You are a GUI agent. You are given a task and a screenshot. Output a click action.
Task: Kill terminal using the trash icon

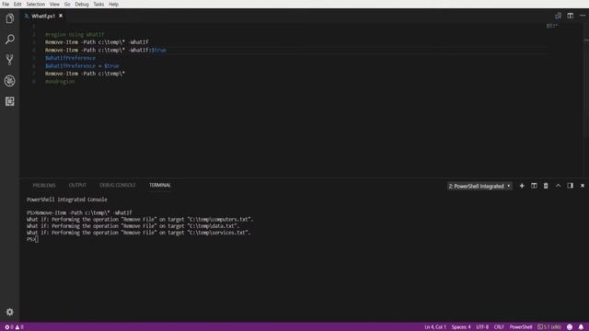546,186
